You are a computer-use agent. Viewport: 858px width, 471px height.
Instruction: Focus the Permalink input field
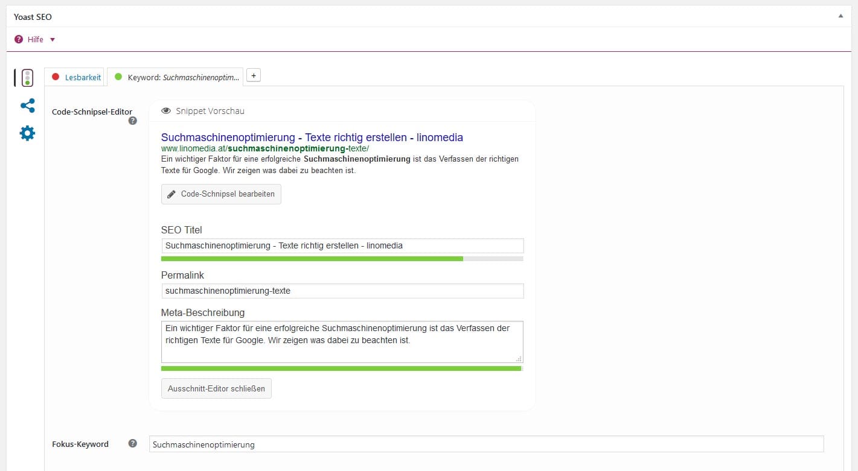point(342,291)
